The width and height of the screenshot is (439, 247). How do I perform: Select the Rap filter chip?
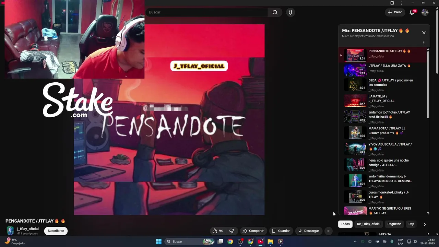pos(411,224)
